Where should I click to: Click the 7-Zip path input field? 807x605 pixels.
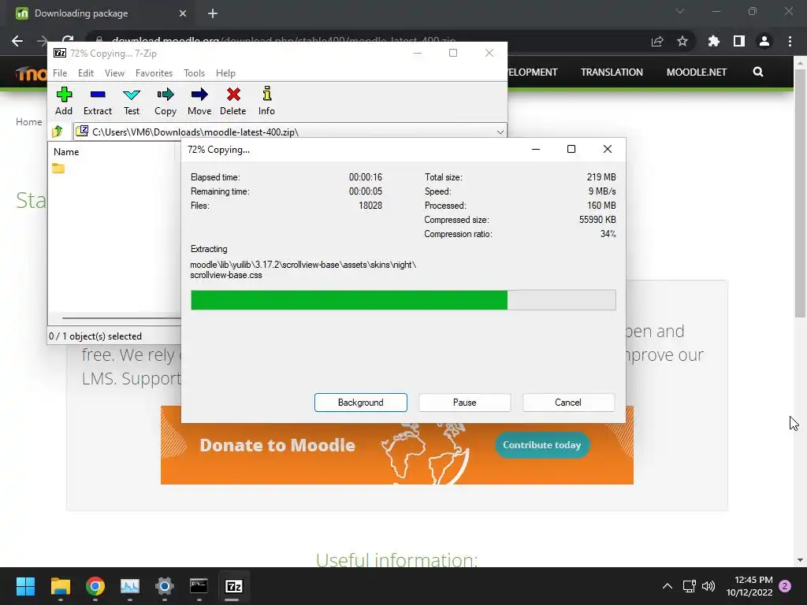290,132
